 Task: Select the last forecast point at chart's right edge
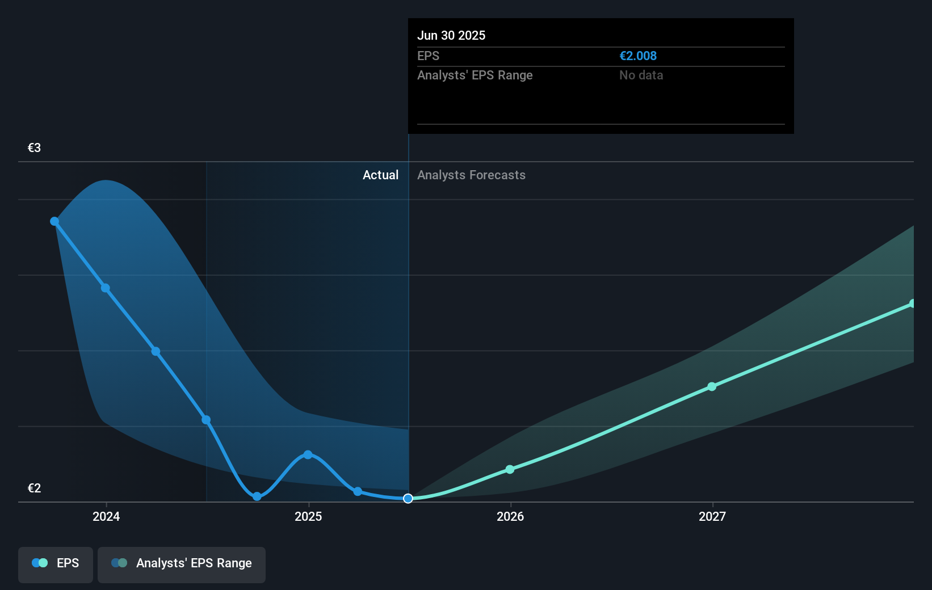pos(913,304)
